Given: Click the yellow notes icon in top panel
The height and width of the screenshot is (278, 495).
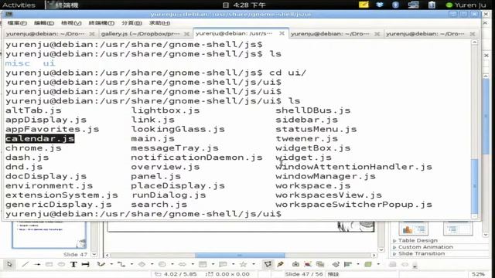Looking at the screenshot, I should (364, 5).
